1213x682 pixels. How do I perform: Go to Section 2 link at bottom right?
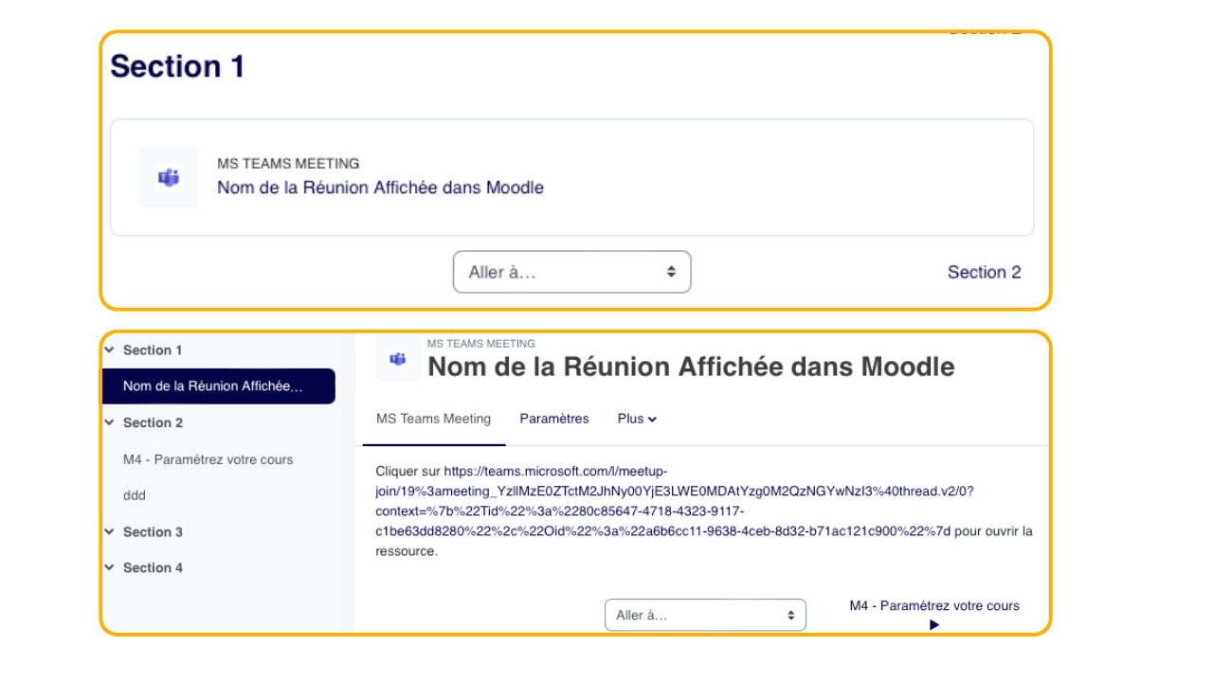985,272
